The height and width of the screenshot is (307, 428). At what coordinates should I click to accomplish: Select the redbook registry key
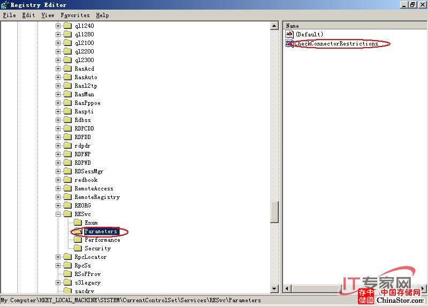click(x=86, y=180)
